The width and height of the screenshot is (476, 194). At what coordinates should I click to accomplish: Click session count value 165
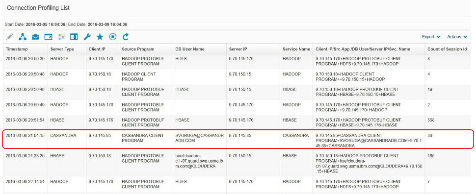(x=431, y=156)
